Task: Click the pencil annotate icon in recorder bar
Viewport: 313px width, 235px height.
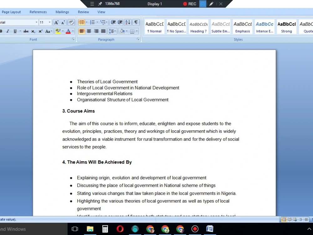Action: click(x=211, y=4)
